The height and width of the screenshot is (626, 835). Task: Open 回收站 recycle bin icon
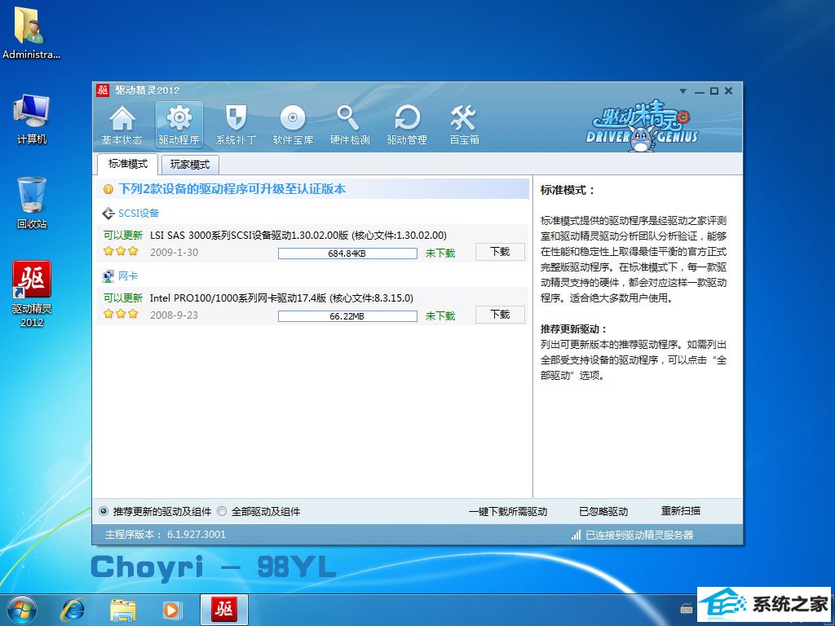(x=32, y=203)
